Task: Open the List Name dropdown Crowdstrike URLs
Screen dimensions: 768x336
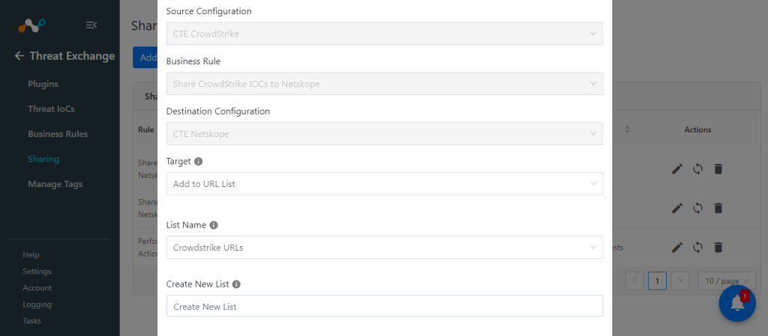Action: click(385, 248)
